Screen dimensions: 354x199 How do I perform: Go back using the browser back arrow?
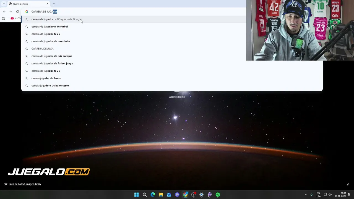pyautogui.click(x=4, y=12)
